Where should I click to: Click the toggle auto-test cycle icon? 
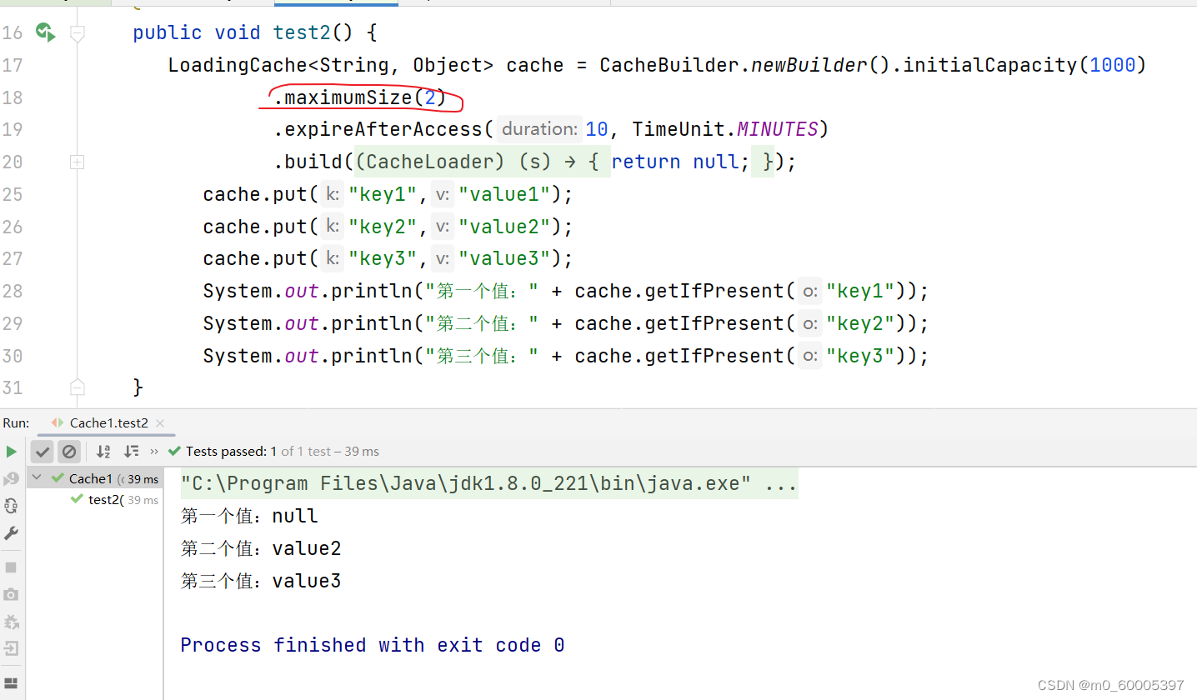[x=11, y=505]
